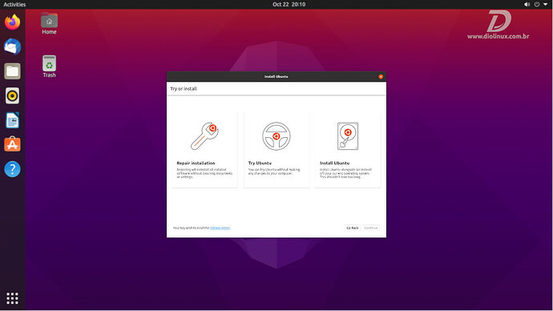553x311 pixels.
Task: Click the Continue button
Action: (370, 228)
